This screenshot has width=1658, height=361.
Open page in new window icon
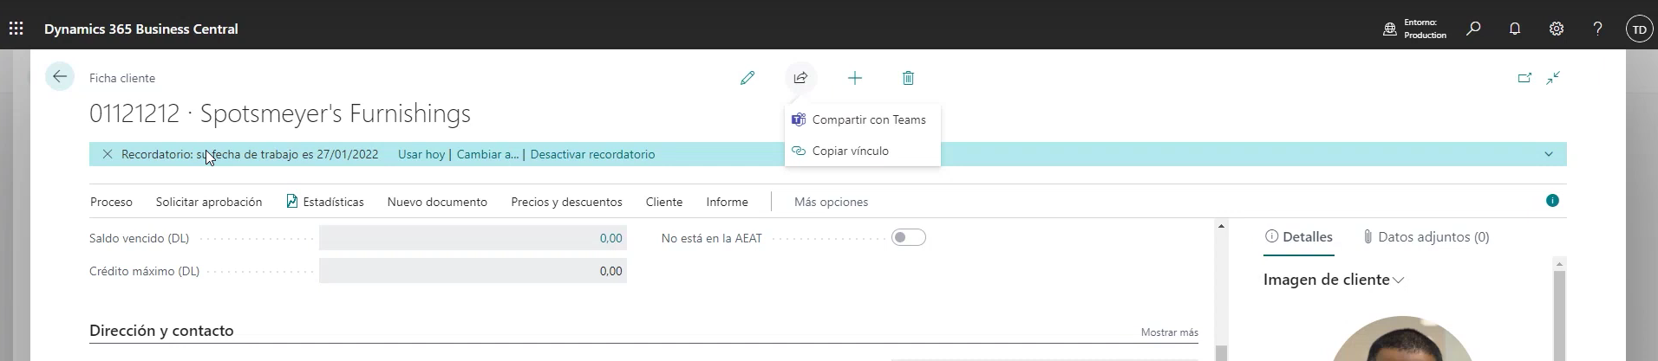[x=1524, y=78]
